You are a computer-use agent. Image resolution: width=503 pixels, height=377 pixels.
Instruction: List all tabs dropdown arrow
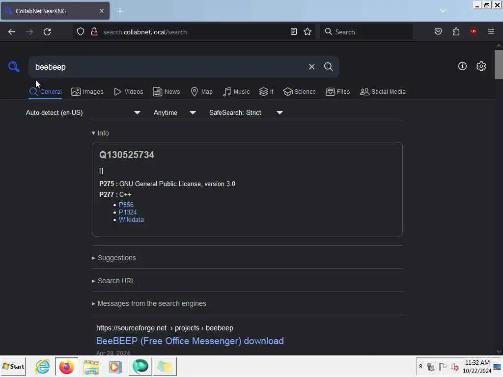443,11
